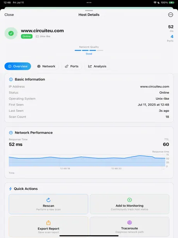
Task: Click the sheet drag handle at top
Action: pyautogui.click(x=89, y=10)
